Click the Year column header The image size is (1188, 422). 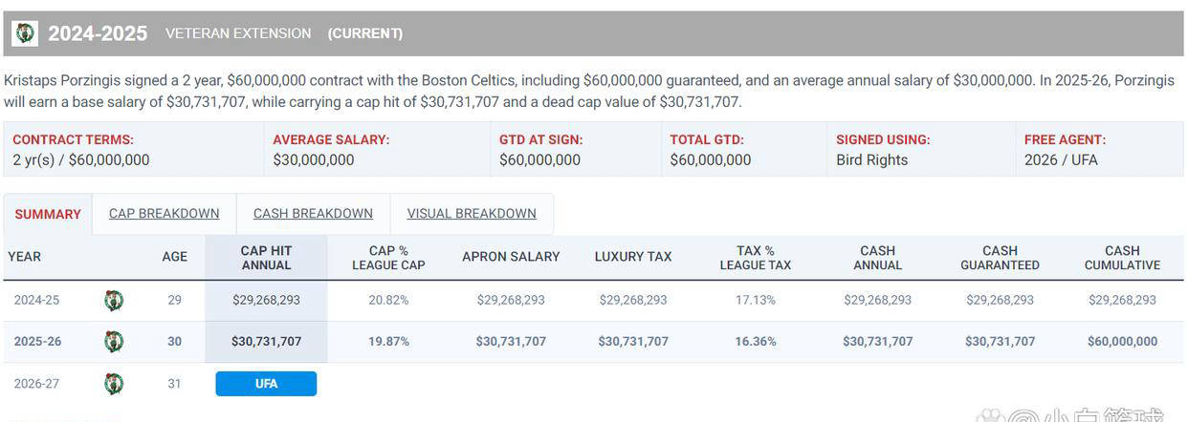click(25, 257)
